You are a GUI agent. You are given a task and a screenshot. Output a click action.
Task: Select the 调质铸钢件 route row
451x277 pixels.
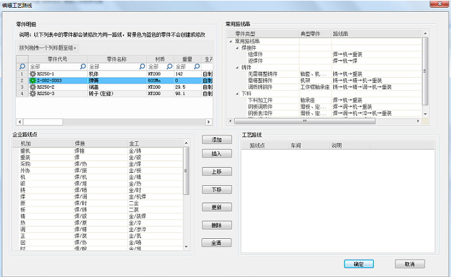tap(324, 87)
